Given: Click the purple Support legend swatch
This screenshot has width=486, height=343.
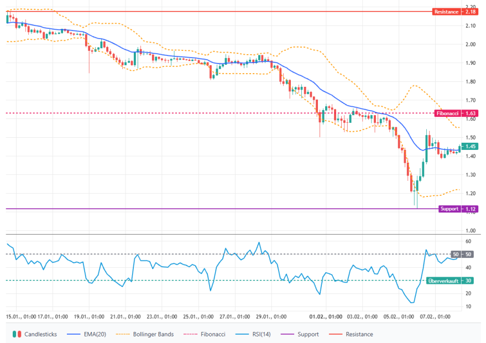Looking at the screenshot, I should [289, 334].
